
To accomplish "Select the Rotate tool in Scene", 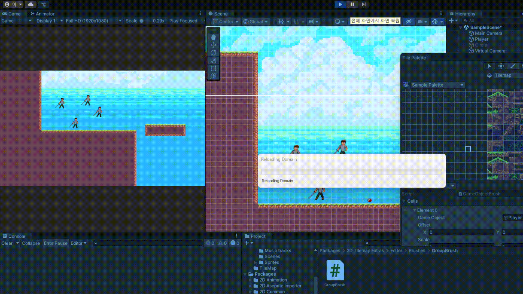I will pos(213,53).
